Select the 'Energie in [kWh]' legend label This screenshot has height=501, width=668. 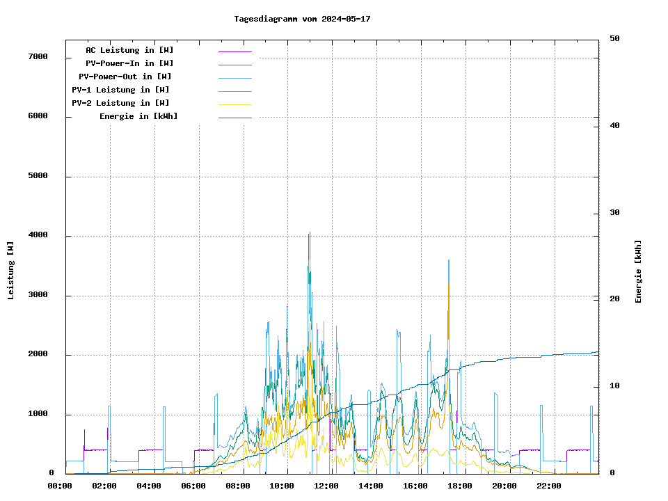tap(138, 116)
